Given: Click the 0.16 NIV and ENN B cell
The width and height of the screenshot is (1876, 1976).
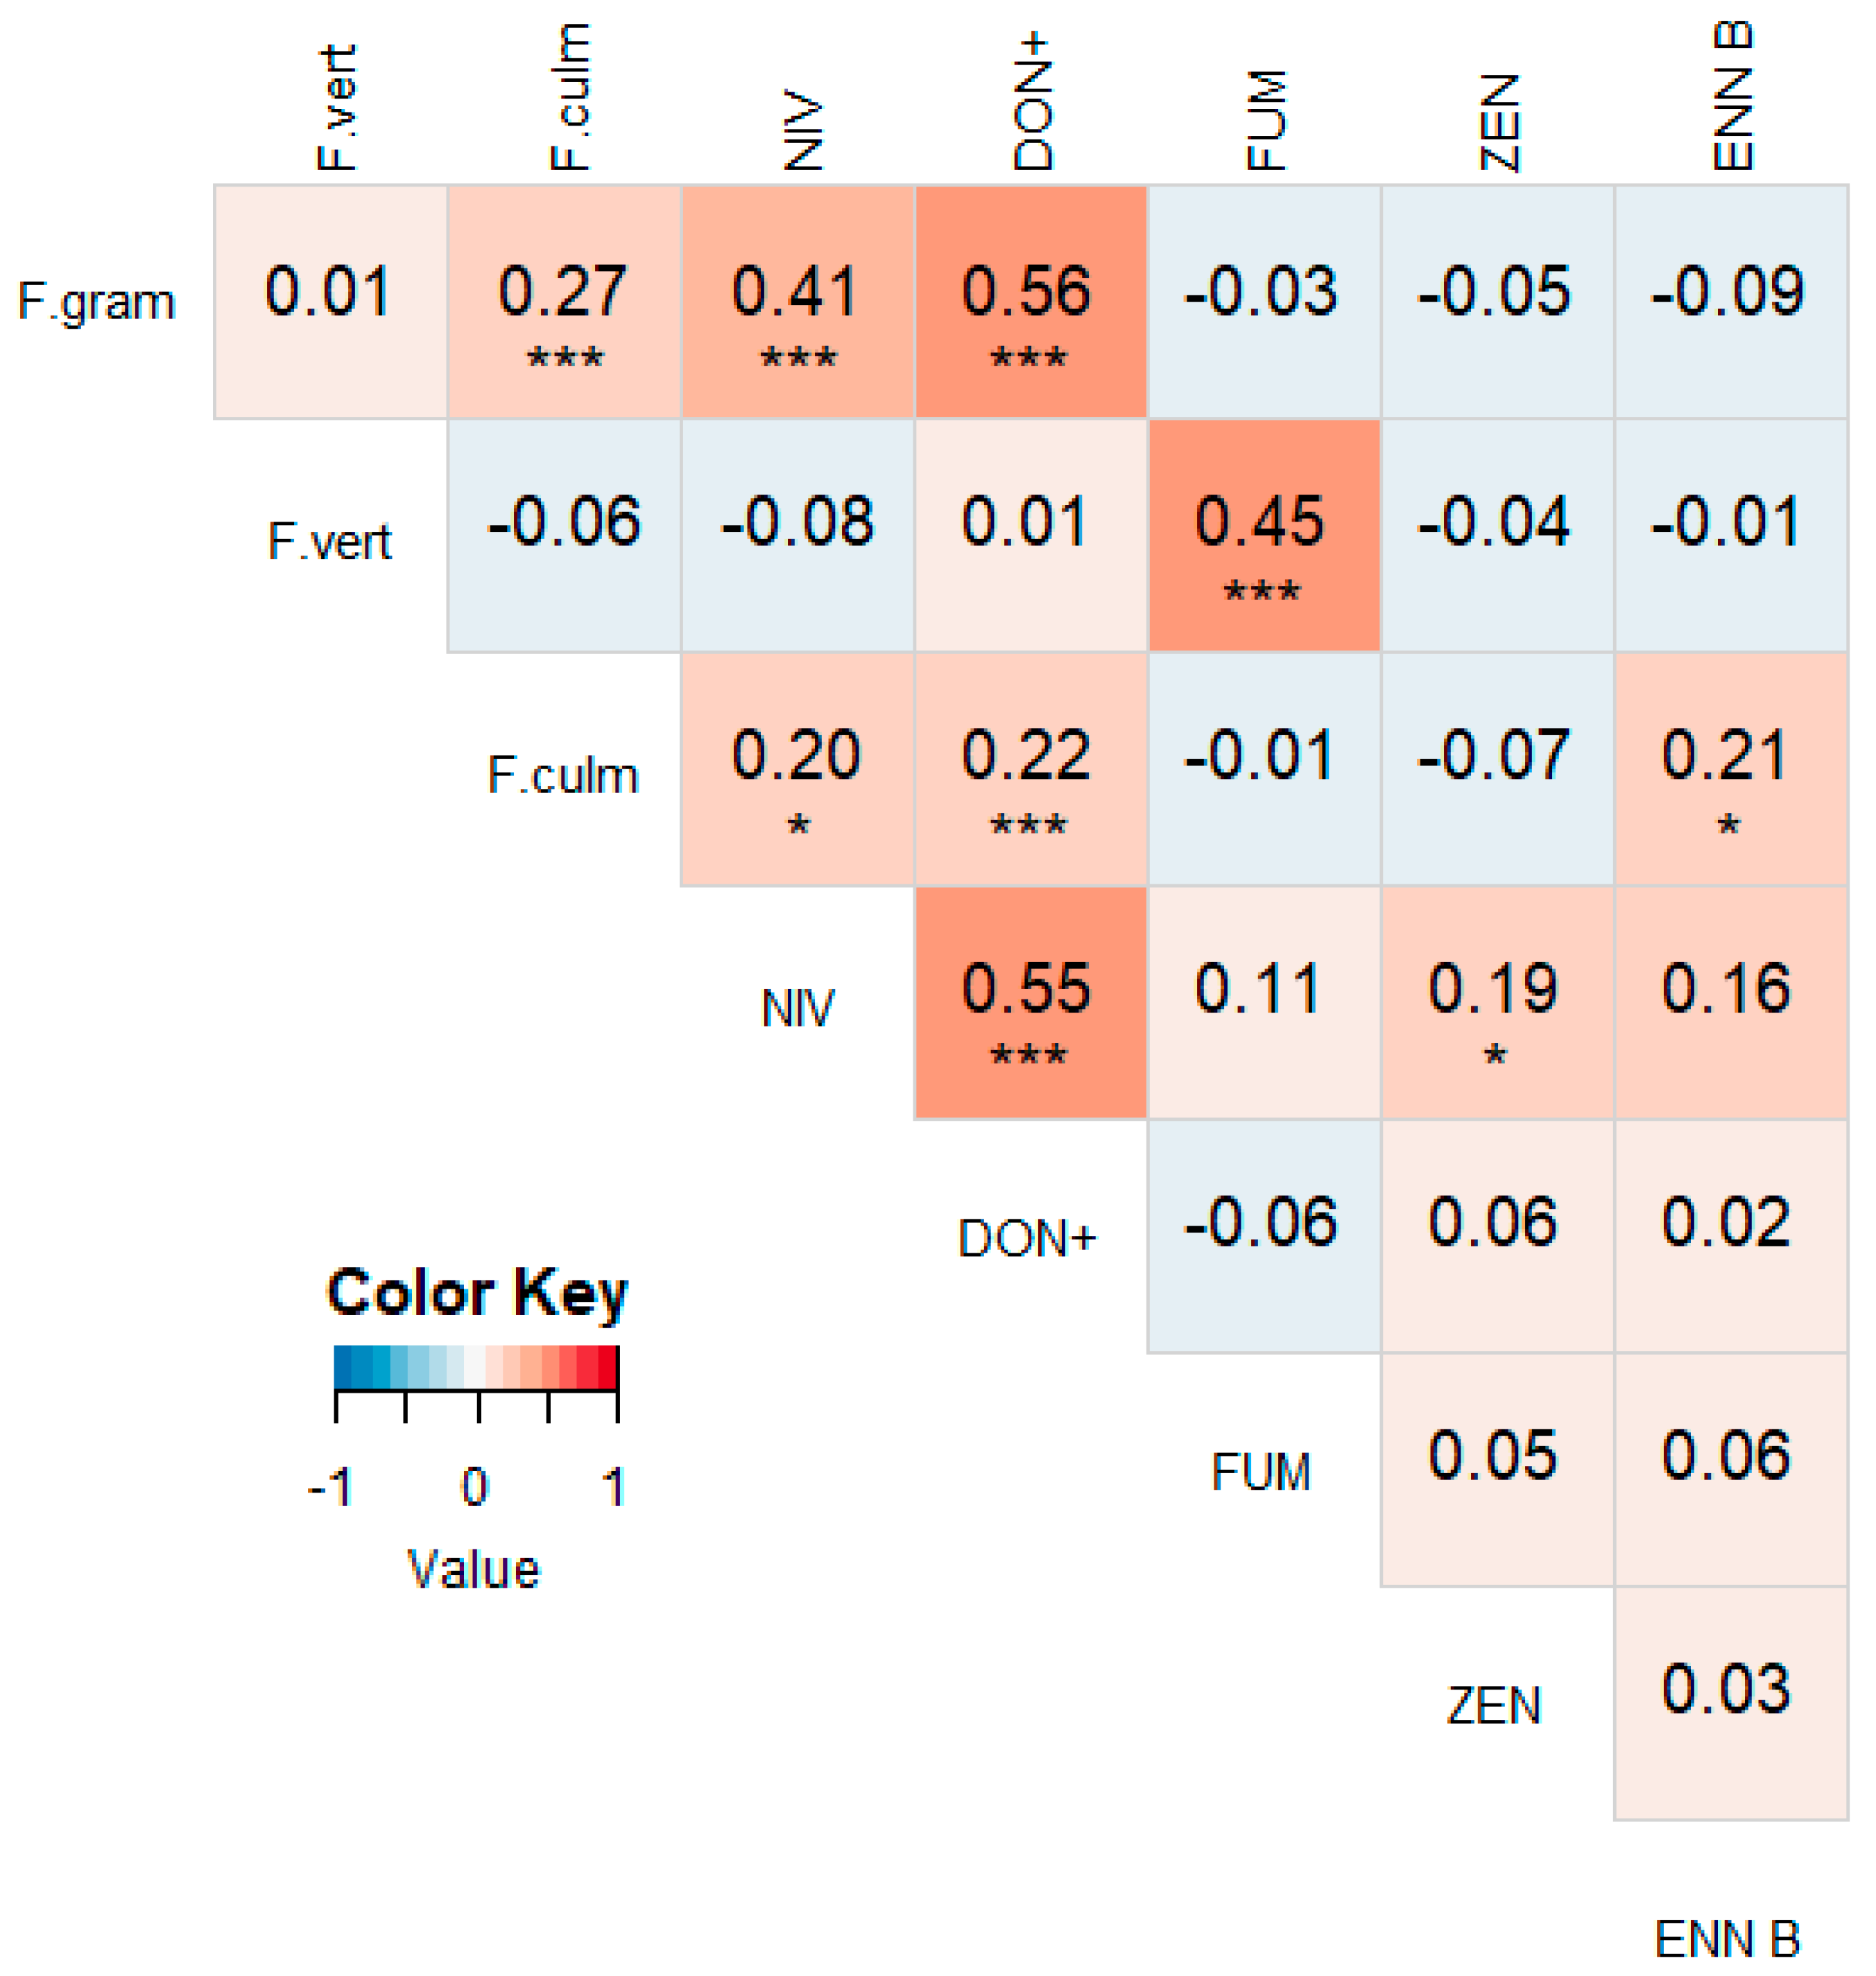Looking at the screenshot, I should pos(1730,1002).
